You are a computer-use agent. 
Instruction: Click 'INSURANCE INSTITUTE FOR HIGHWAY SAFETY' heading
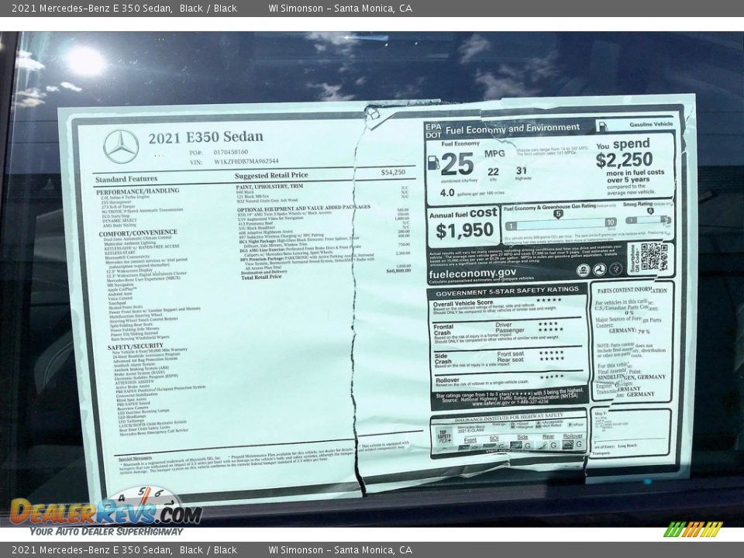point(508,418)
